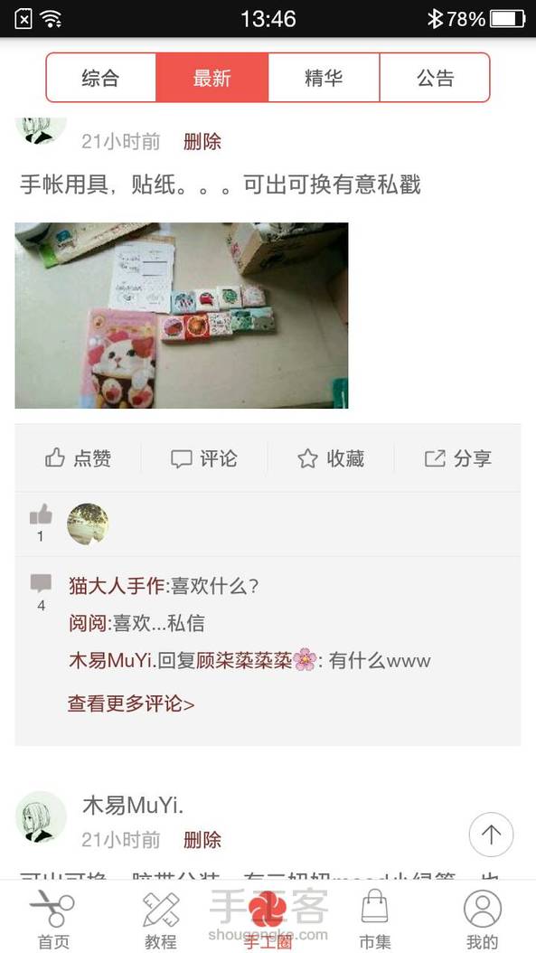Switch to the 精华 tab

tap(324, 77)
